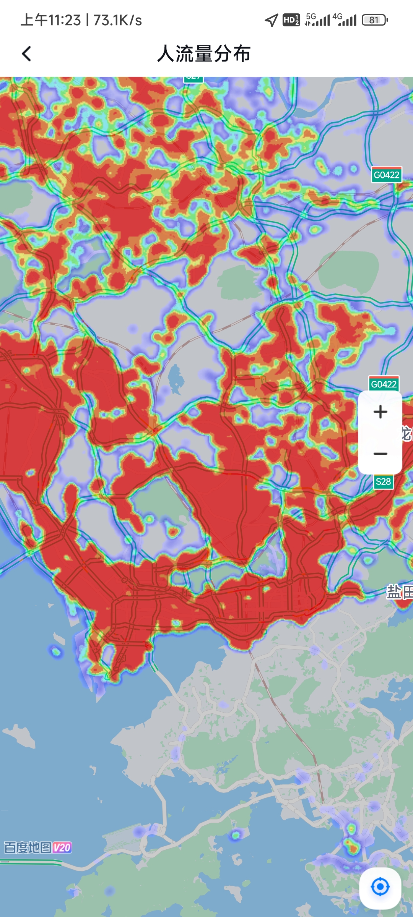This screenshot has width=413, height=917.
Task: Zoom in with the plus button
Action: coord(380,412)
